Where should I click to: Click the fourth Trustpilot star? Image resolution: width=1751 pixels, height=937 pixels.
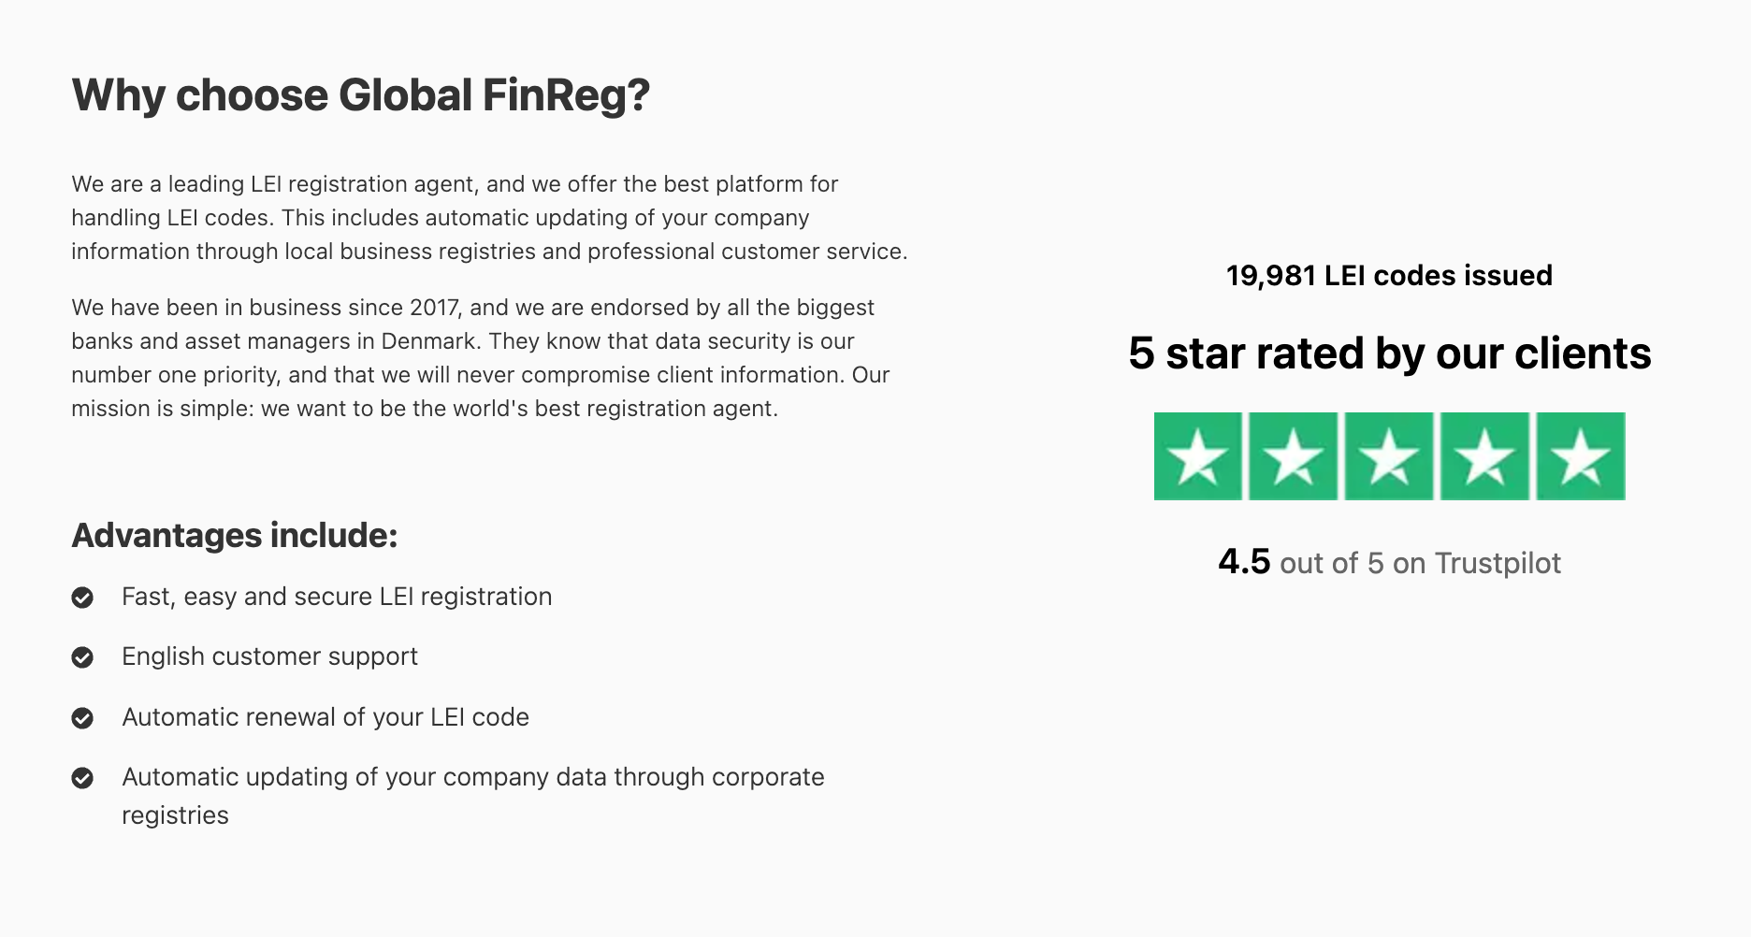coord(1484,456)
